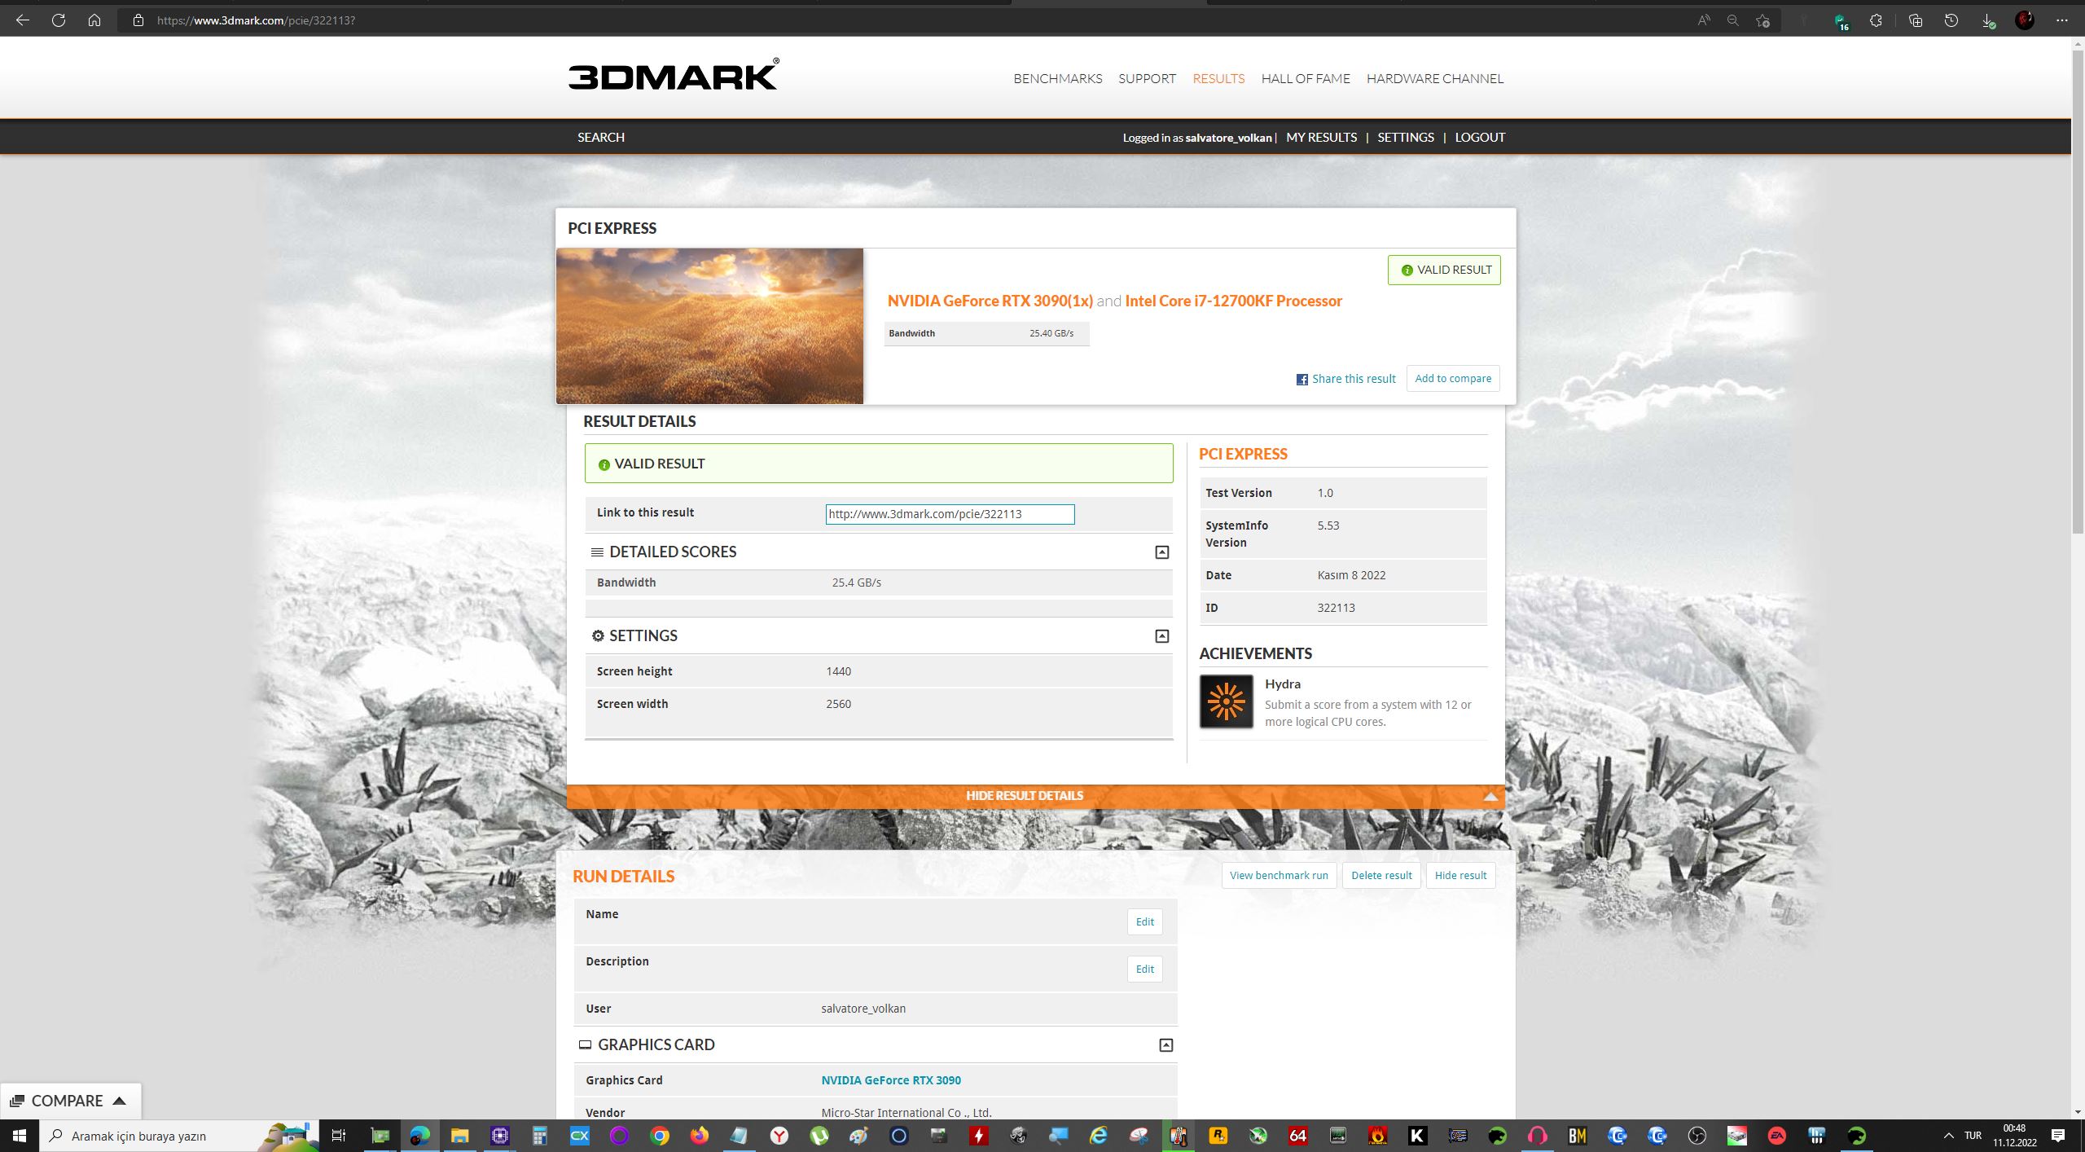Image resolution: width=2085 pixels, height=1152 pixels.
Task: Reload the page with the refresh icon
Action: [59, 20]
